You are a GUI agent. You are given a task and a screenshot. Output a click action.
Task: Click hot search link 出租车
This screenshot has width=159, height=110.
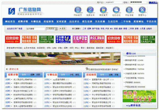coord(149,29)
